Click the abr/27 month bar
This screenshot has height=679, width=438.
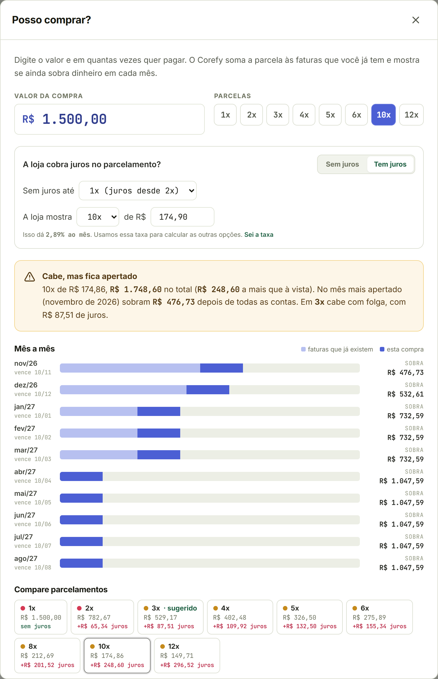coord(210,476)
